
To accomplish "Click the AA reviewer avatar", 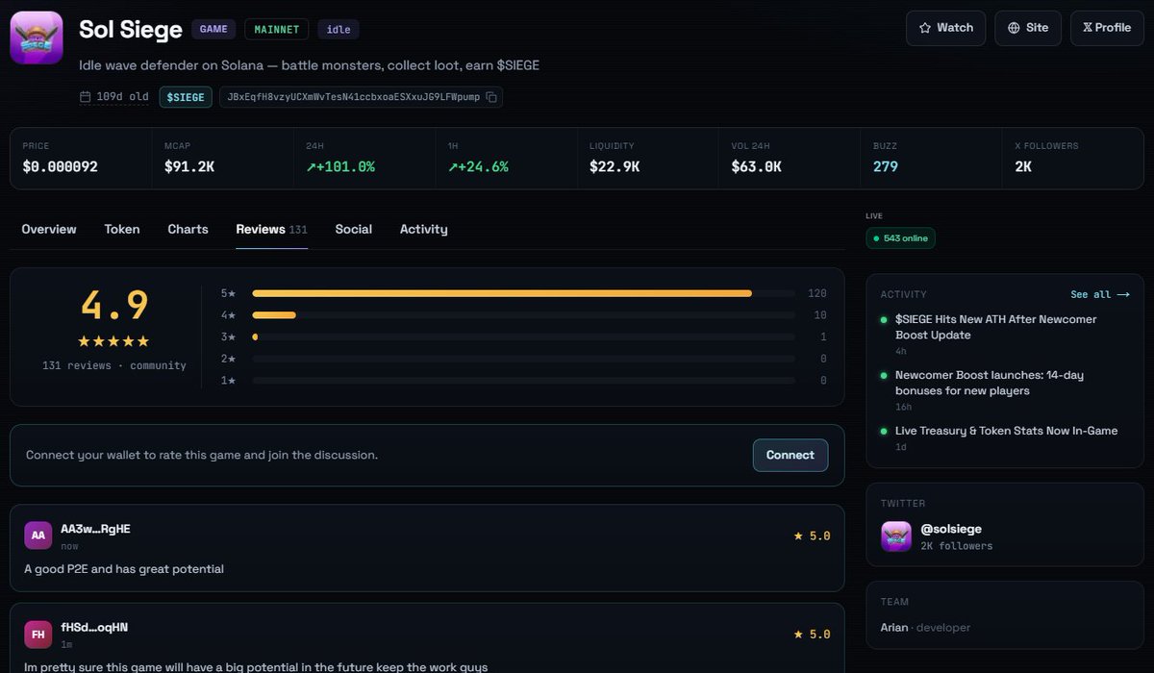I will (38, 536).
